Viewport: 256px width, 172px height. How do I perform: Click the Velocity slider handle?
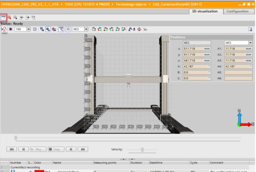pos(142,149)
